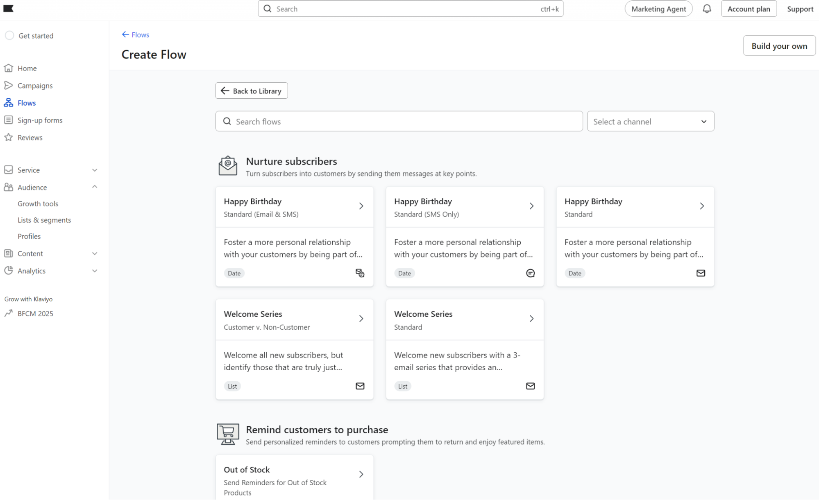819x500 pixels.
Task: Click the Analytics pie chart icon
Action: point(8,271)
